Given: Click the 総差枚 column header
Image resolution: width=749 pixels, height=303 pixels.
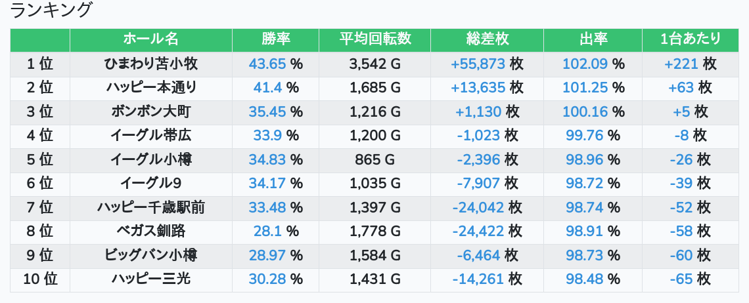Looking at the screenshot, I should coord(487,39).
